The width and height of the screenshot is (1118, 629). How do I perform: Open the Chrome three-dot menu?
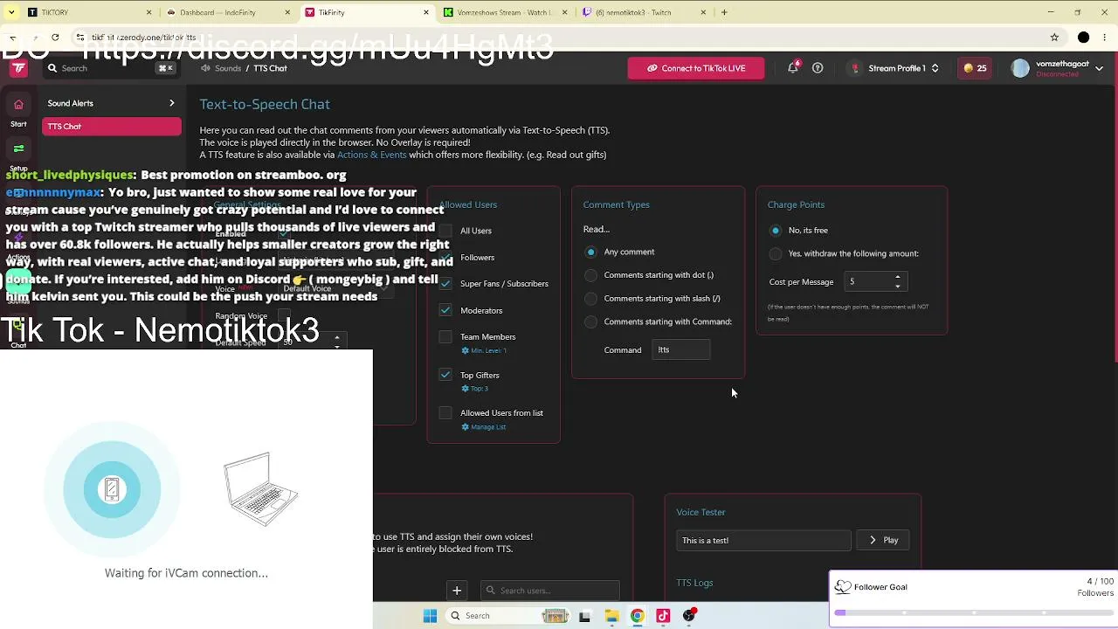1107,38
